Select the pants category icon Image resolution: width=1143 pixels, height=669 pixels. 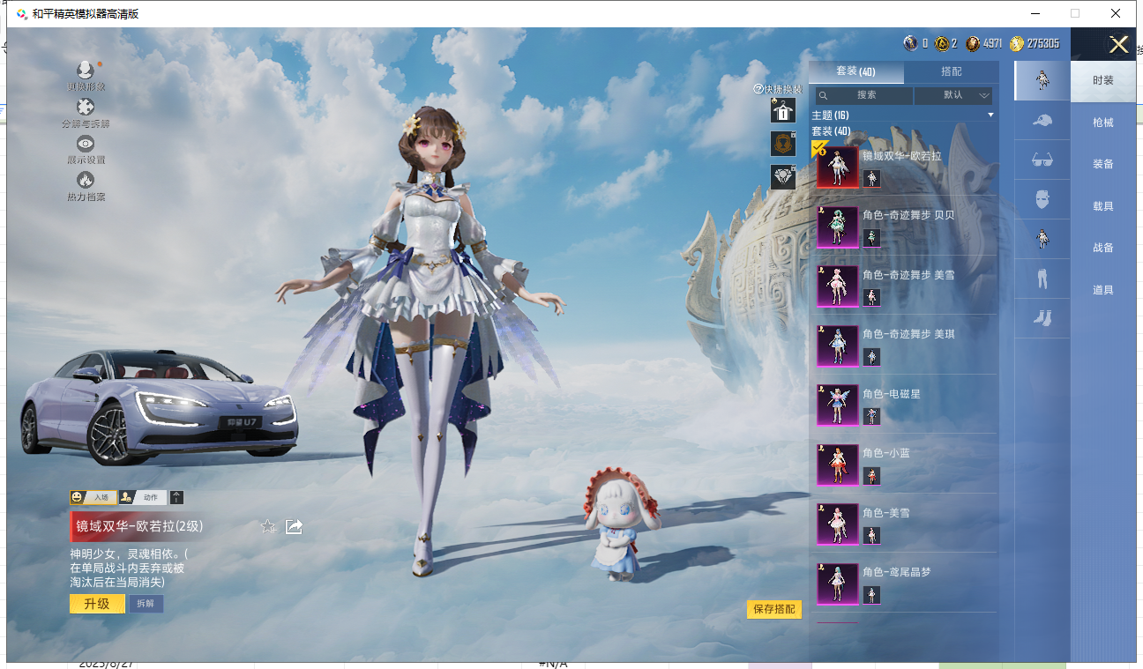click(1042, 279)
